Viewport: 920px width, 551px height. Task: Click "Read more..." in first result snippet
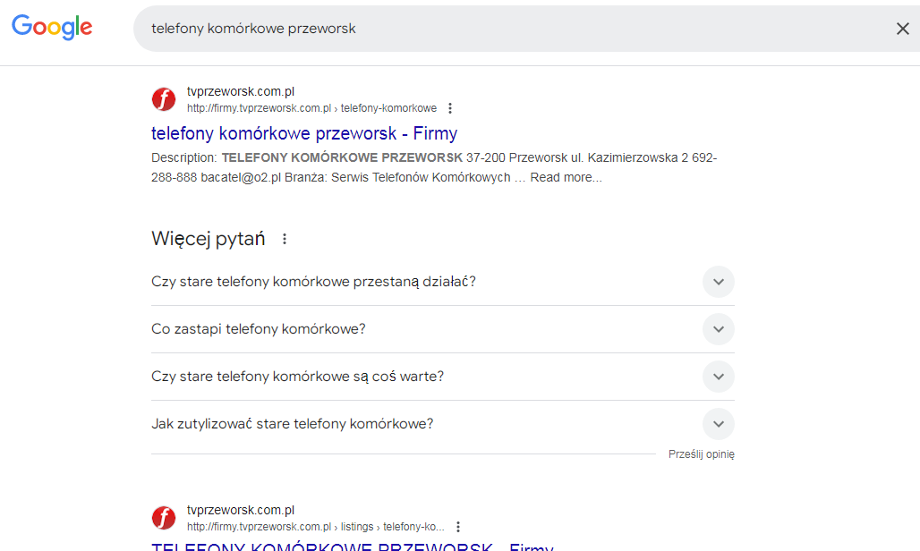(x=566, y=177)
